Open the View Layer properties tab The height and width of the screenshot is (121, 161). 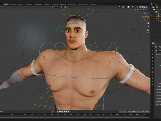click(152, 57)
